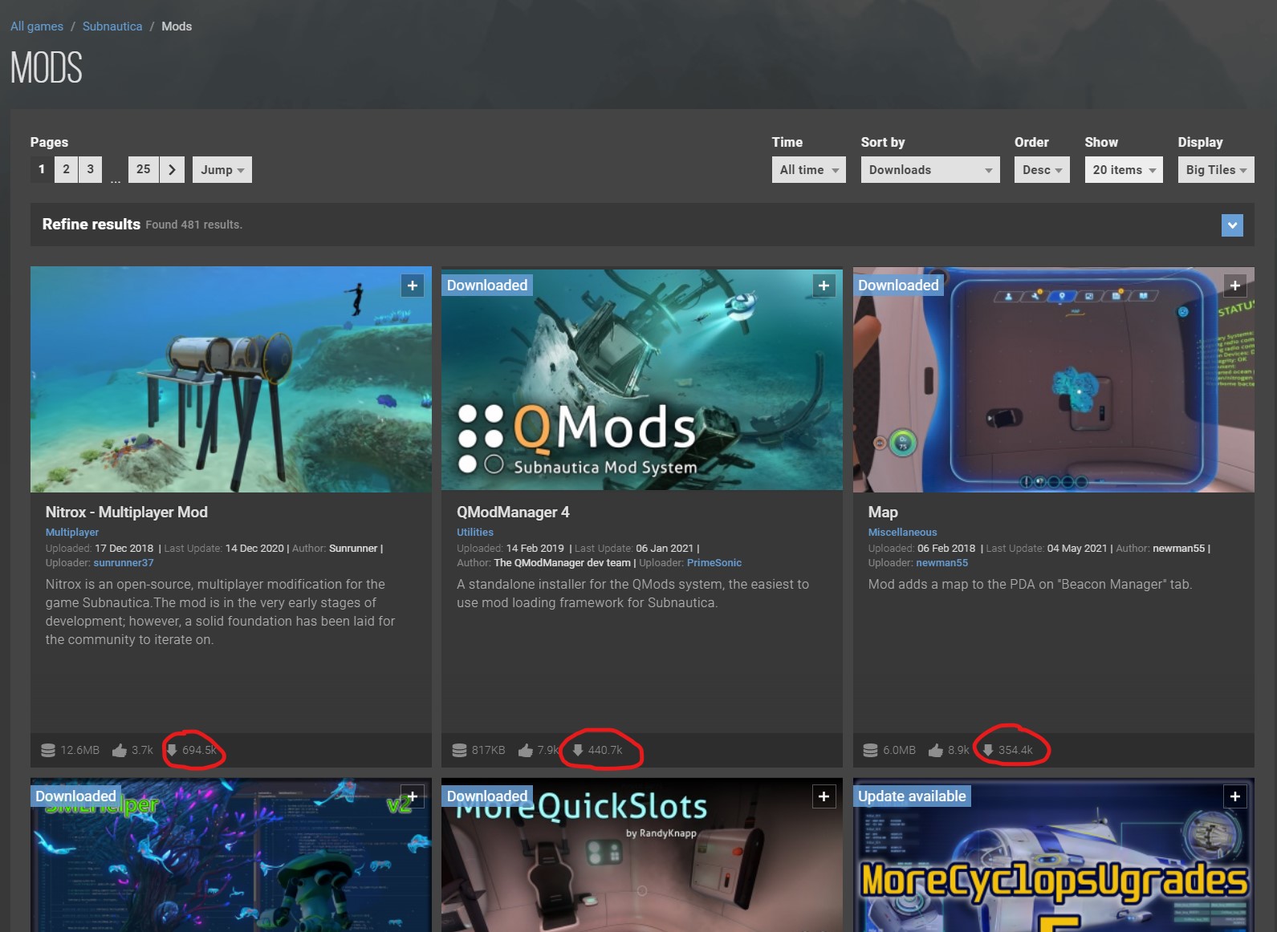The height and width of the screenshot is (932, 1277).
Task: Open Subnautica breadcrumb link
Action: 112,26
